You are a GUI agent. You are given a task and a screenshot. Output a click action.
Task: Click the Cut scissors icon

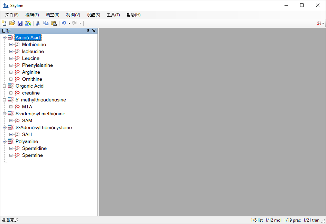pos(38,23)
